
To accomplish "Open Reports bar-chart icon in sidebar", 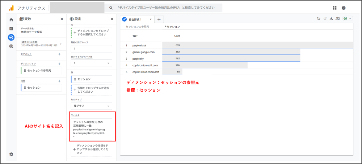I will tap(11, 28).
